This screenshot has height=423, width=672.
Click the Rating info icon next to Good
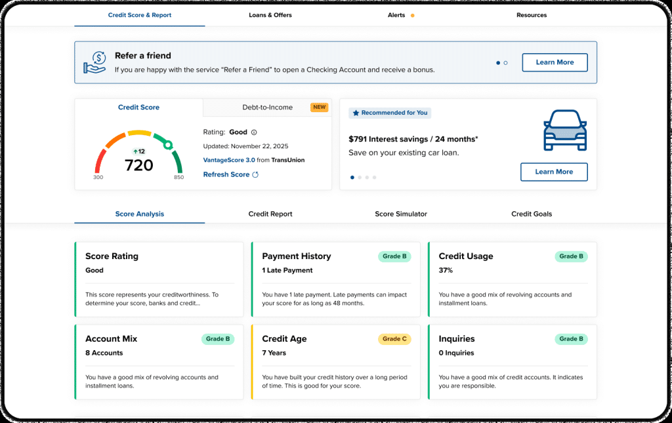254,132
